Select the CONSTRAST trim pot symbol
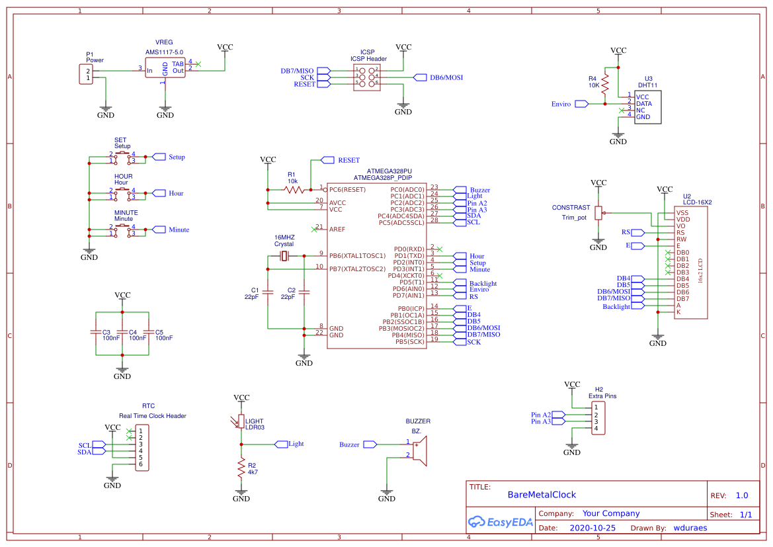This screenshot has width=773, height=547. pyautogui.click(x=598, y=213)
